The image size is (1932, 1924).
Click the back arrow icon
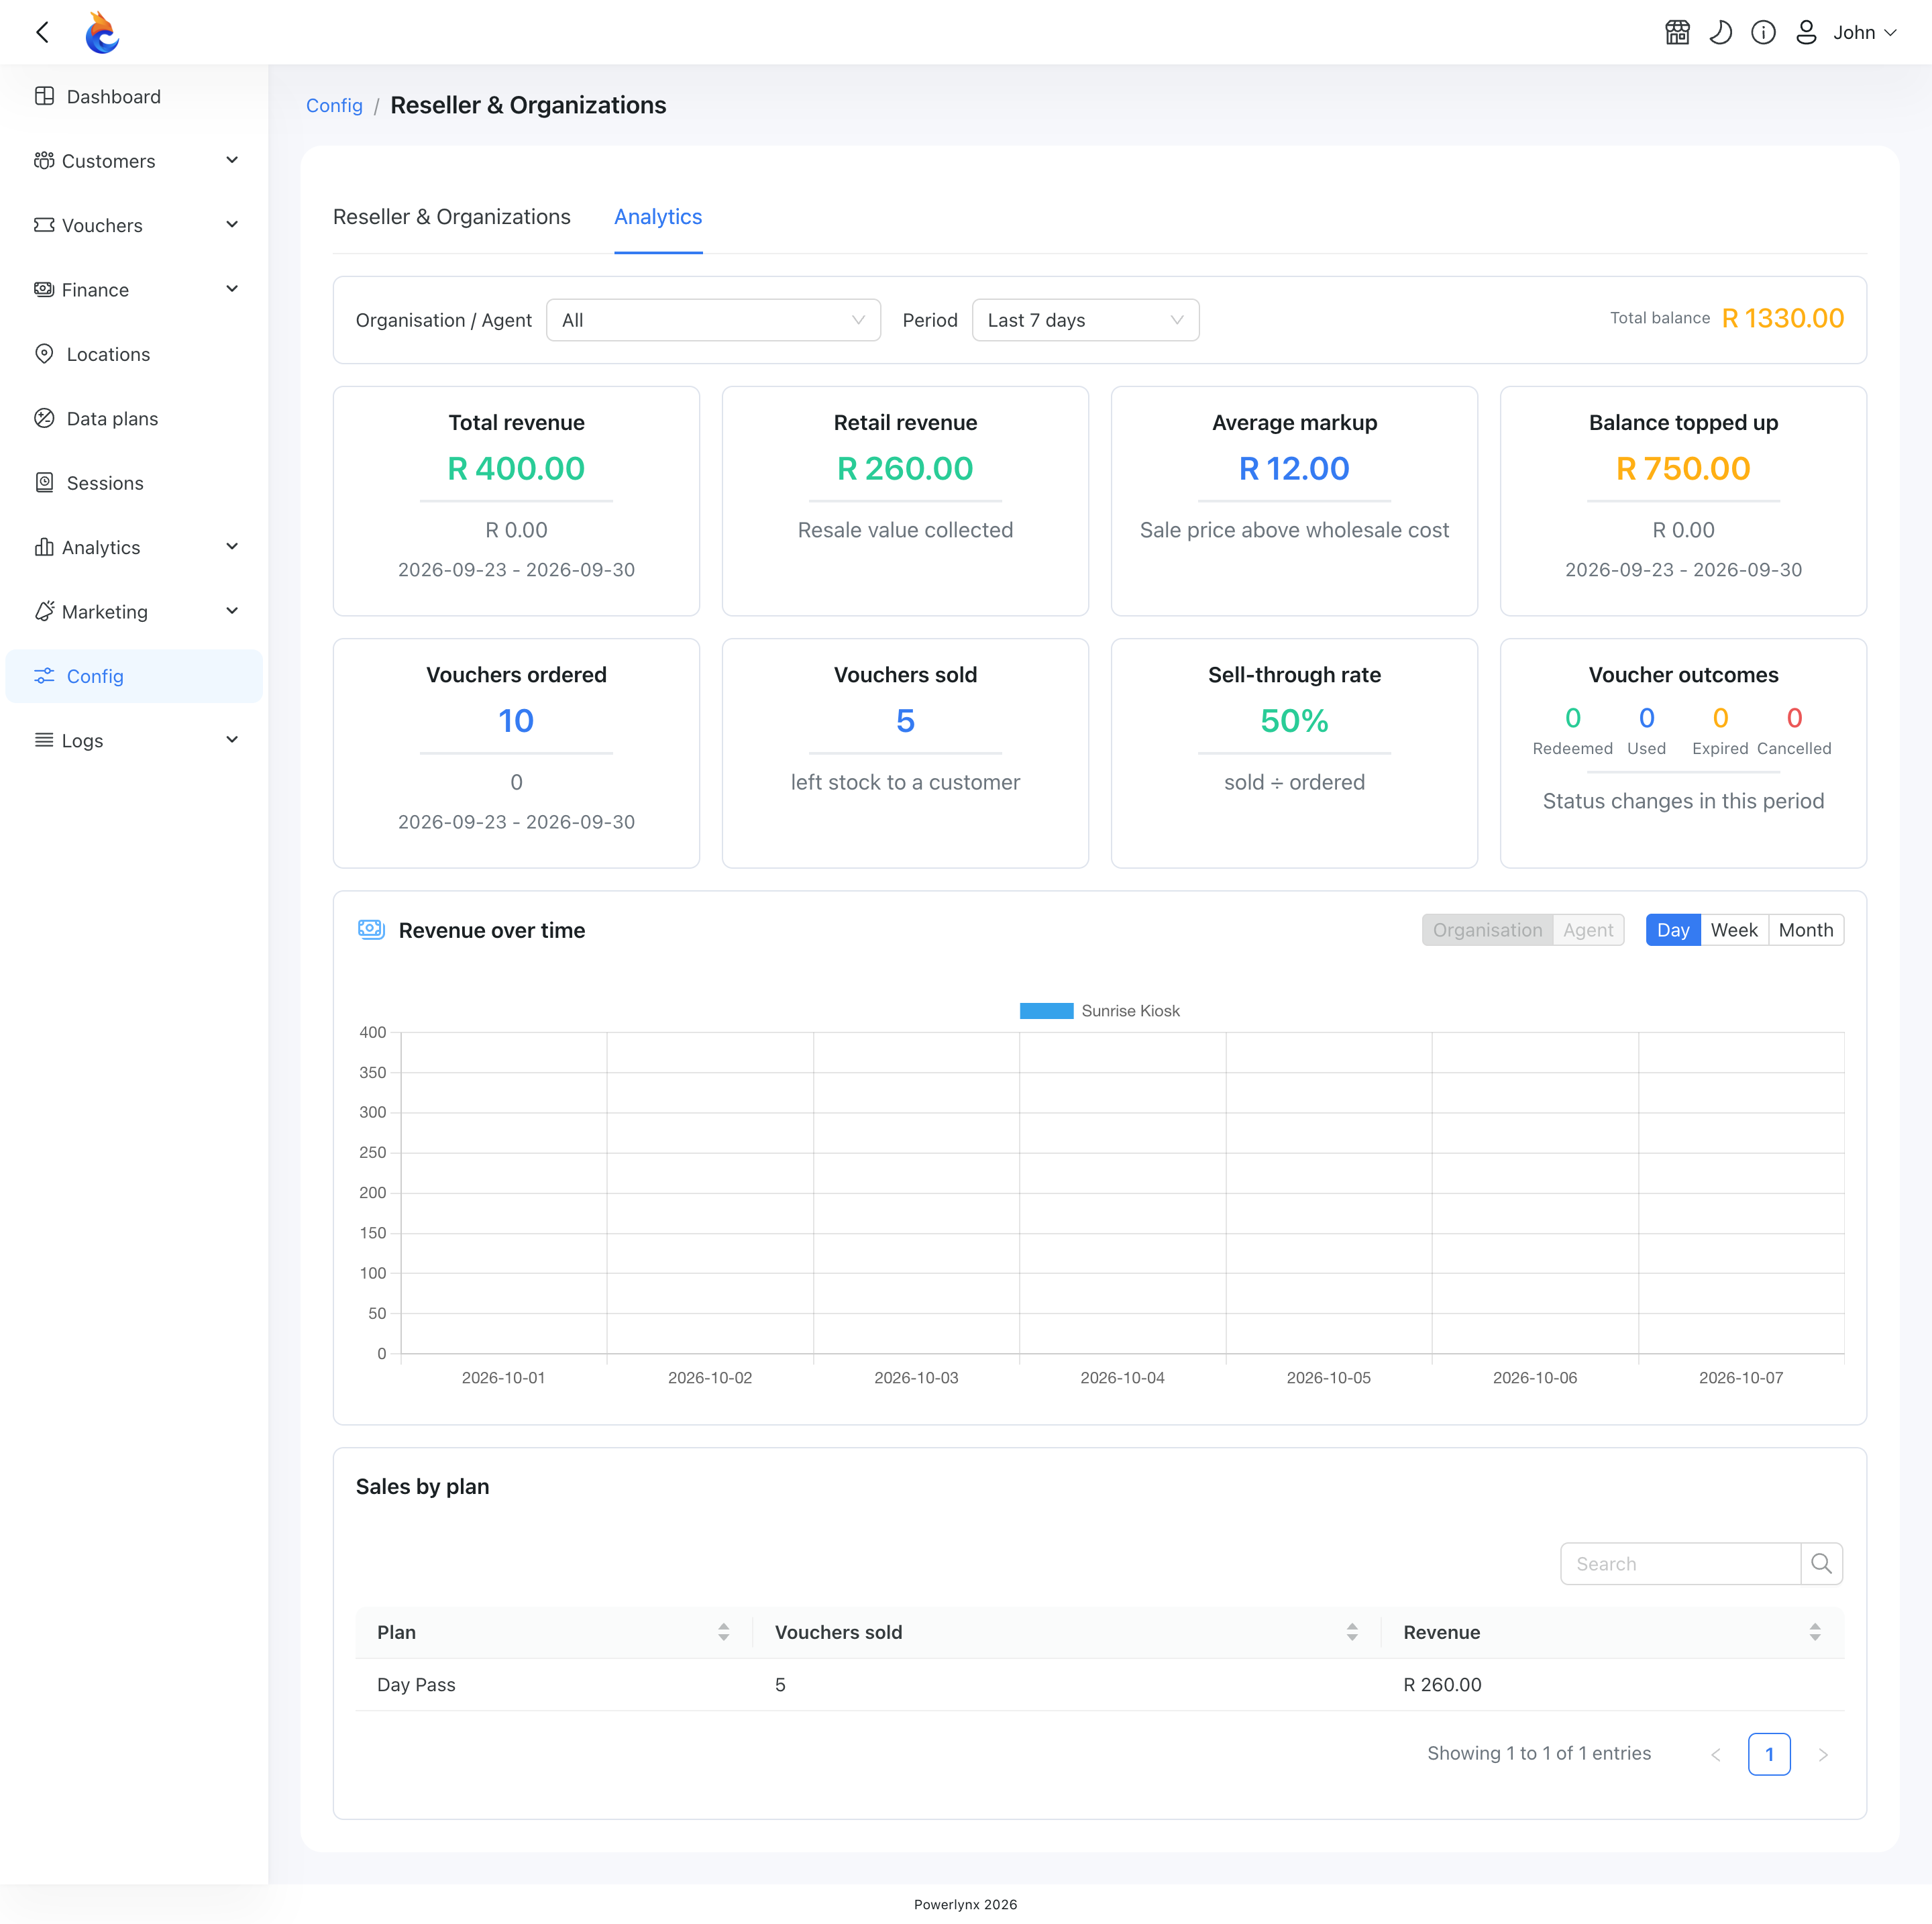[42, 33]
